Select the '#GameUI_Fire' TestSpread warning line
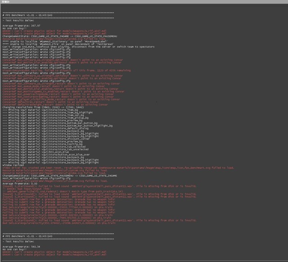 click(58, 44)
